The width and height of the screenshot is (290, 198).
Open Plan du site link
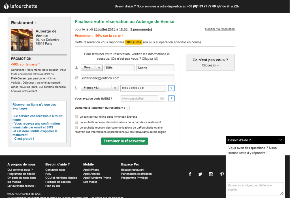pyautogui.click(x=53, y=186)
